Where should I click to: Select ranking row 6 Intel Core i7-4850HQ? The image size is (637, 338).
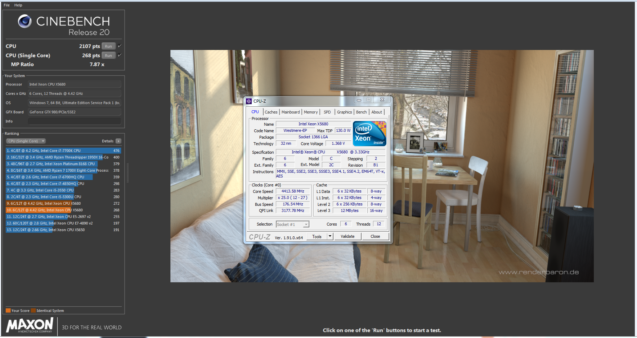coord(63,184)
